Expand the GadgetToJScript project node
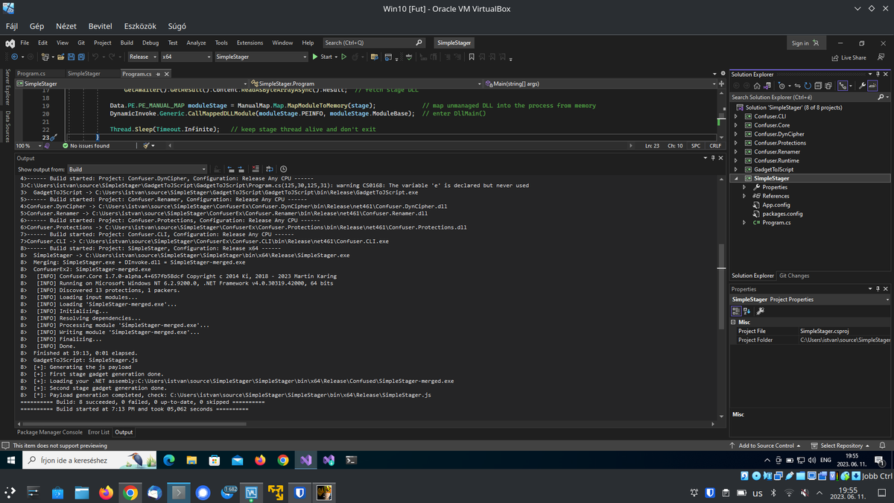The height and width of the screenshot is (503, 894). [x=737, y=169]
